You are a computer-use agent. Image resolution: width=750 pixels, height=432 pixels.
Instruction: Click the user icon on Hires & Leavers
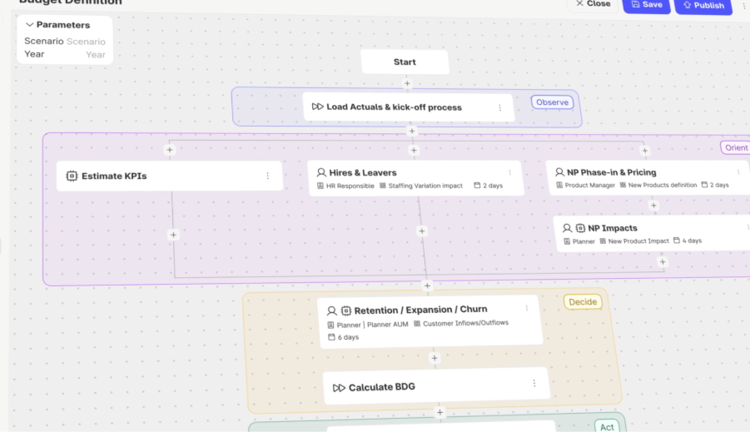coord(321,172)
